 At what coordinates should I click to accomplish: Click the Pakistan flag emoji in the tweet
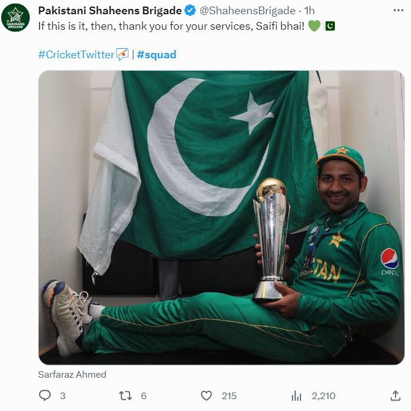(x=330, y=26)
